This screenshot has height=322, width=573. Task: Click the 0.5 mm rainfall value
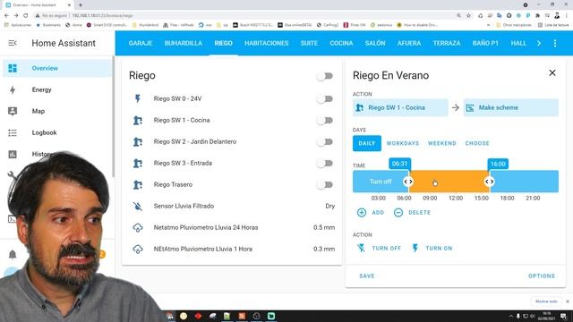pos(324,227)
